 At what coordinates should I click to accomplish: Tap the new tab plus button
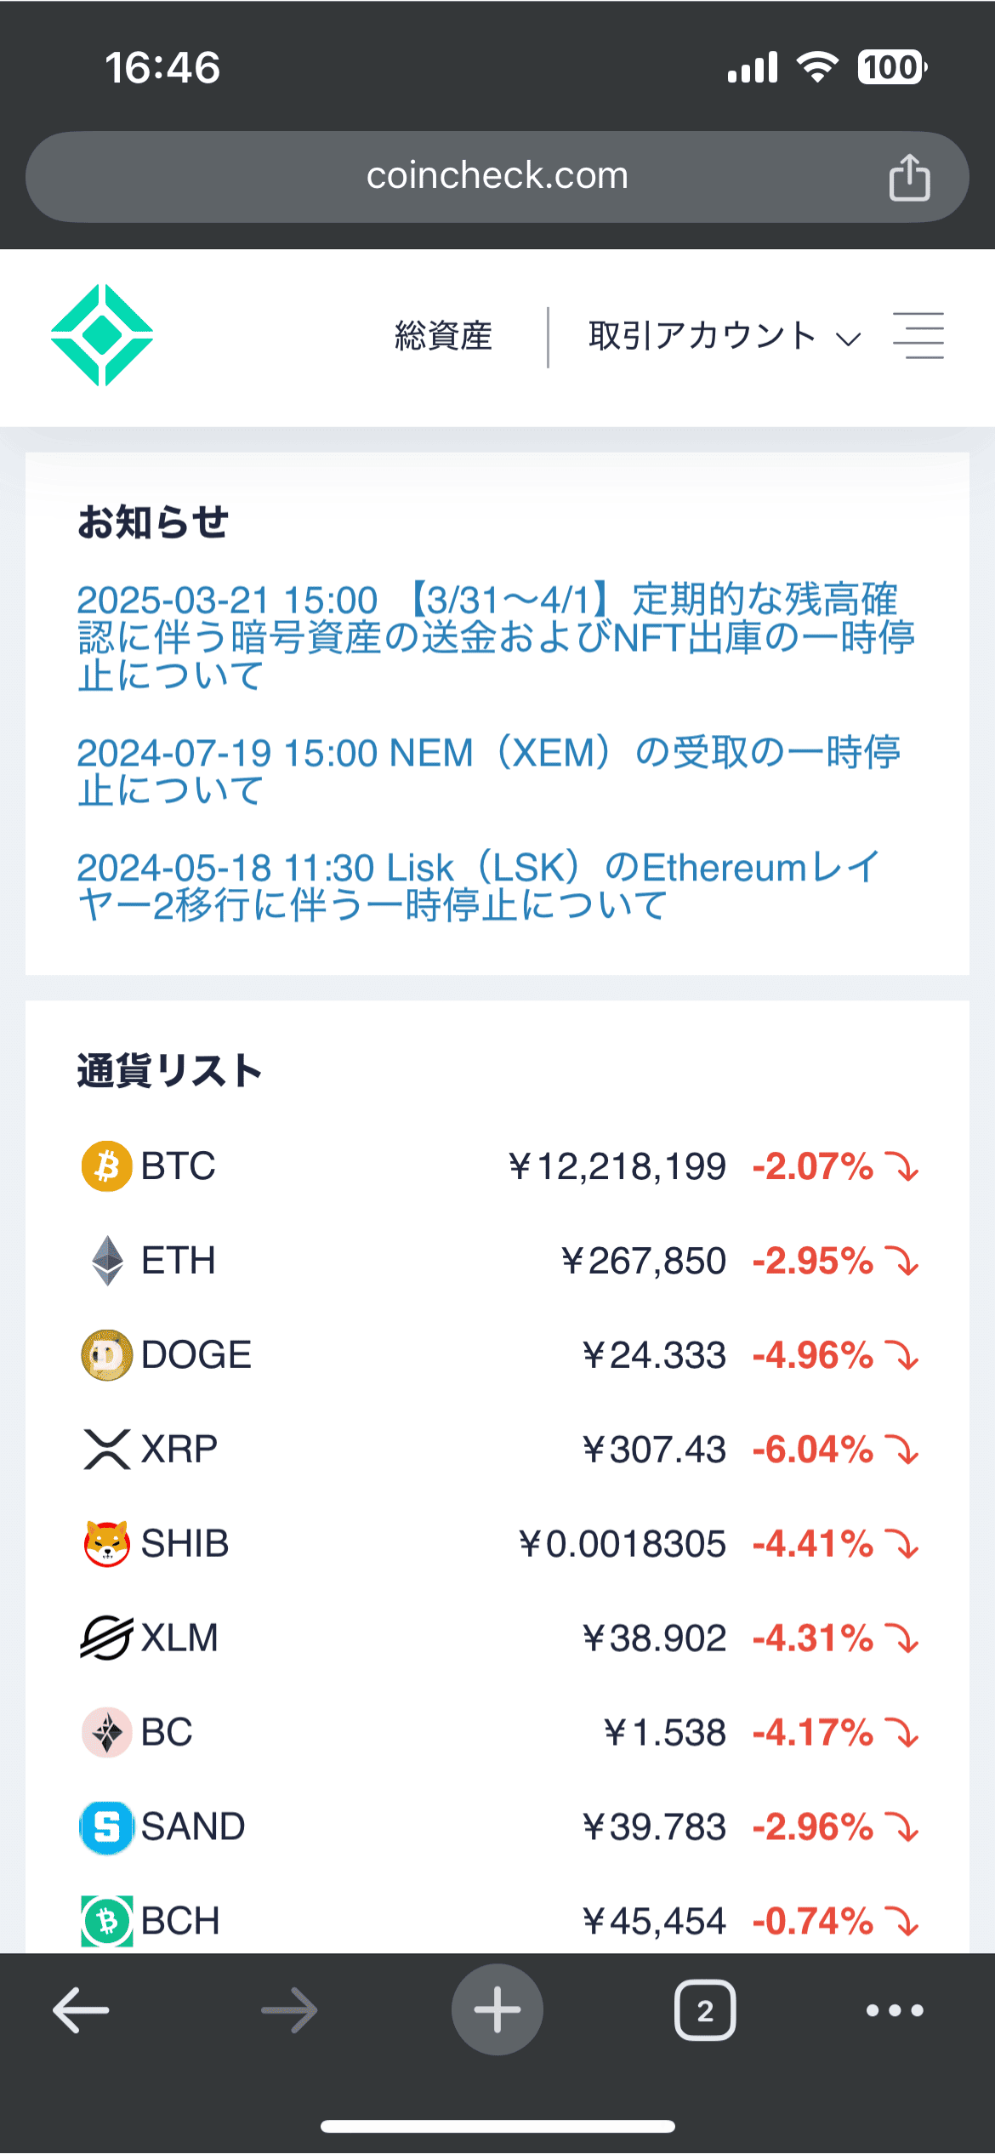(x=497, y=2010)
